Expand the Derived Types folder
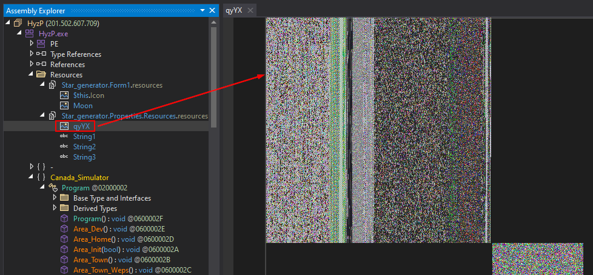The height and width of the screenshot is (275, 593). point(55,209)
